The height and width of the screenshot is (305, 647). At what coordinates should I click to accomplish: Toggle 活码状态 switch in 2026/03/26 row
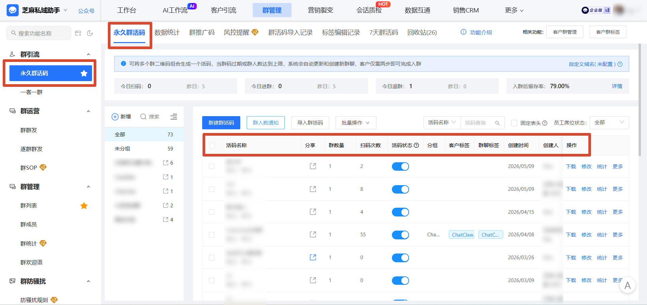click(400, 258)
